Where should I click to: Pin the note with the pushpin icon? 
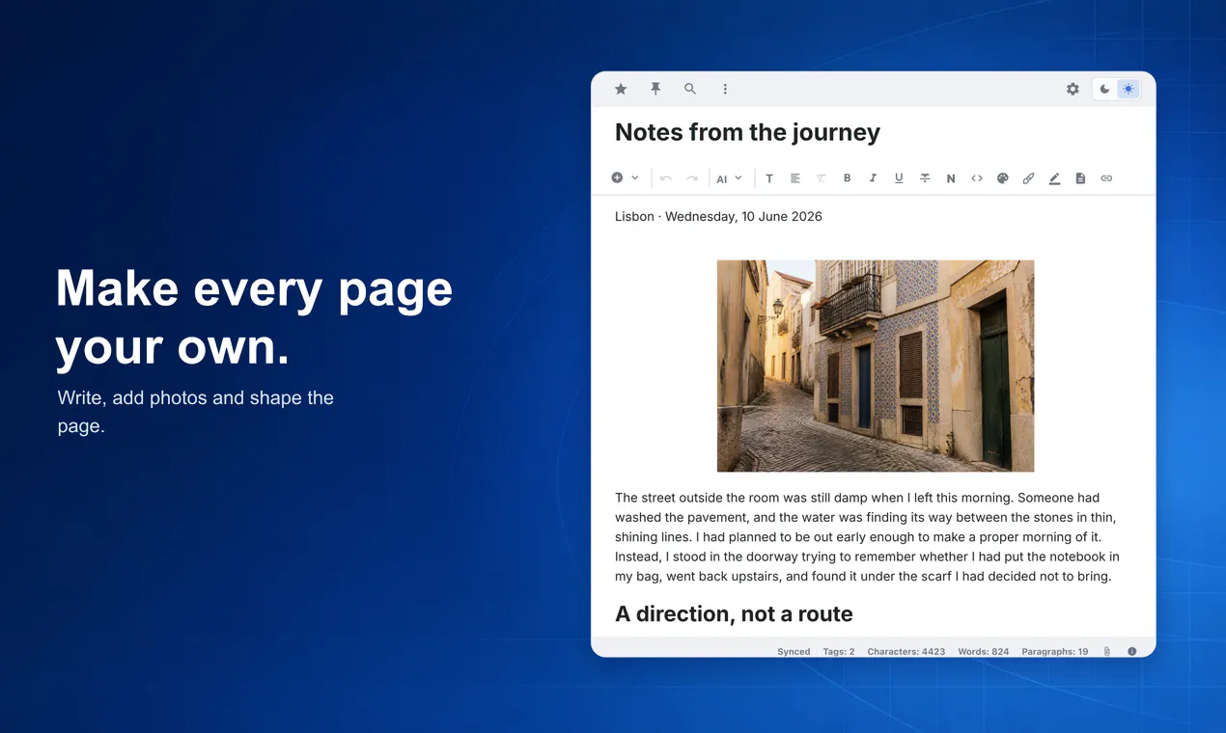click(655, 89)
